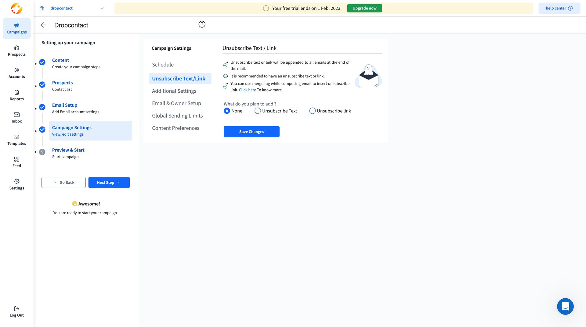Open the Preview & Start step
The height and width of the screenshot is (327, 586).
click(x=91, y=153)
